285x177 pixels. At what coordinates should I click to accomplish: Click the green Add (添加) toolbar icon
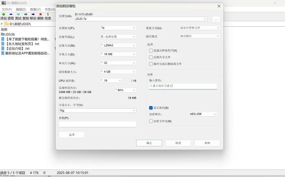(x=4, y=14)
